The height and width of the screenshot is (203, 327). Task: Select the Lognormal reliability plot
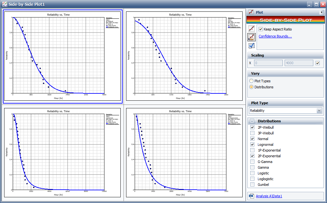(x=62, y=152)
